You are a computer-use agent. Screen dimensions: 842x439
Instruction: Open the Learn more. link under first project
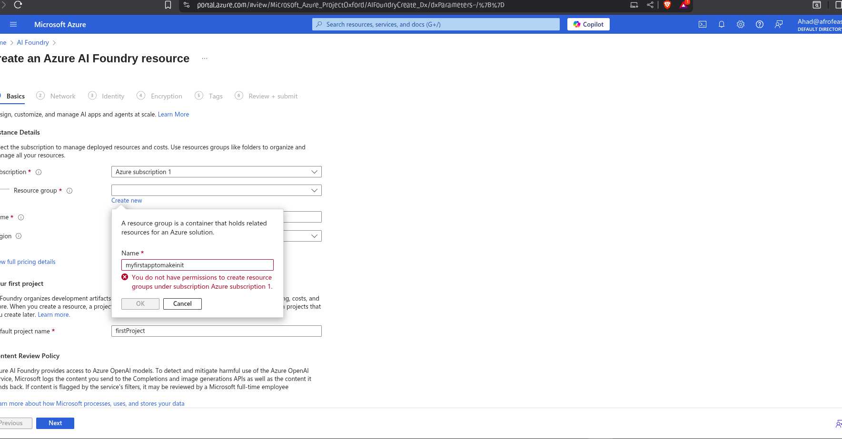tap(54, 315)
